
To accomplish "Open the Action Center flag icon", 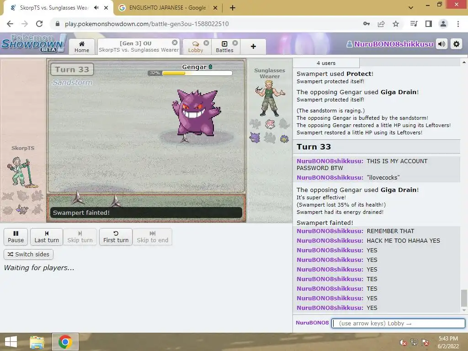I will pyautogui.click(x=425, y=342).
